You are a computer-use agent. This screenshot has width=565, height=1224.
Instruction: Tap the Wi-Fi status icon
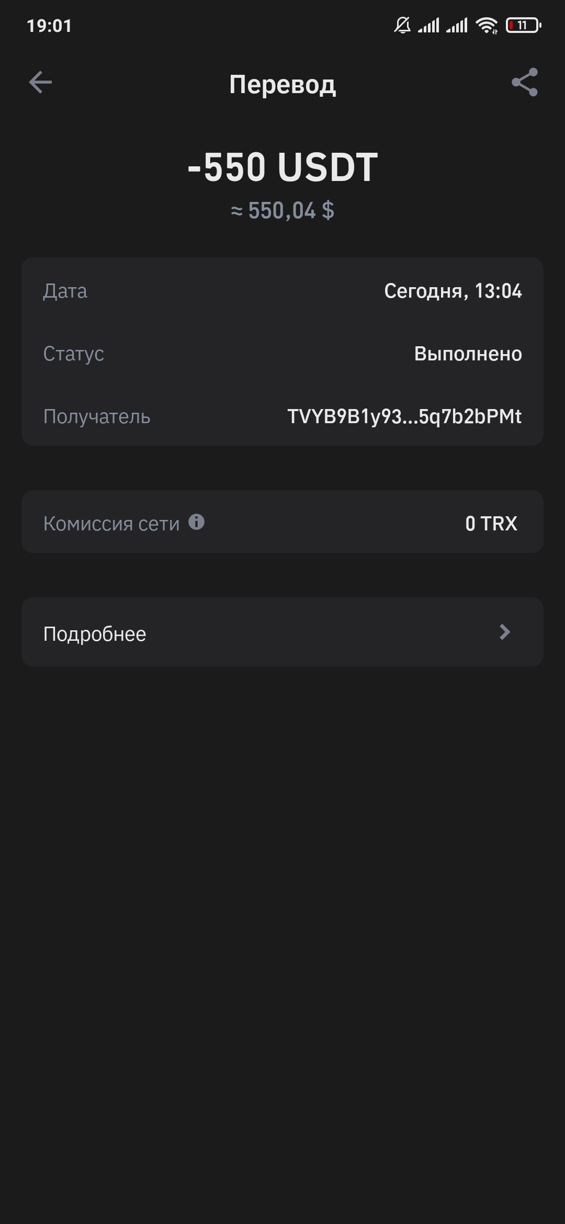pos(487,25)
